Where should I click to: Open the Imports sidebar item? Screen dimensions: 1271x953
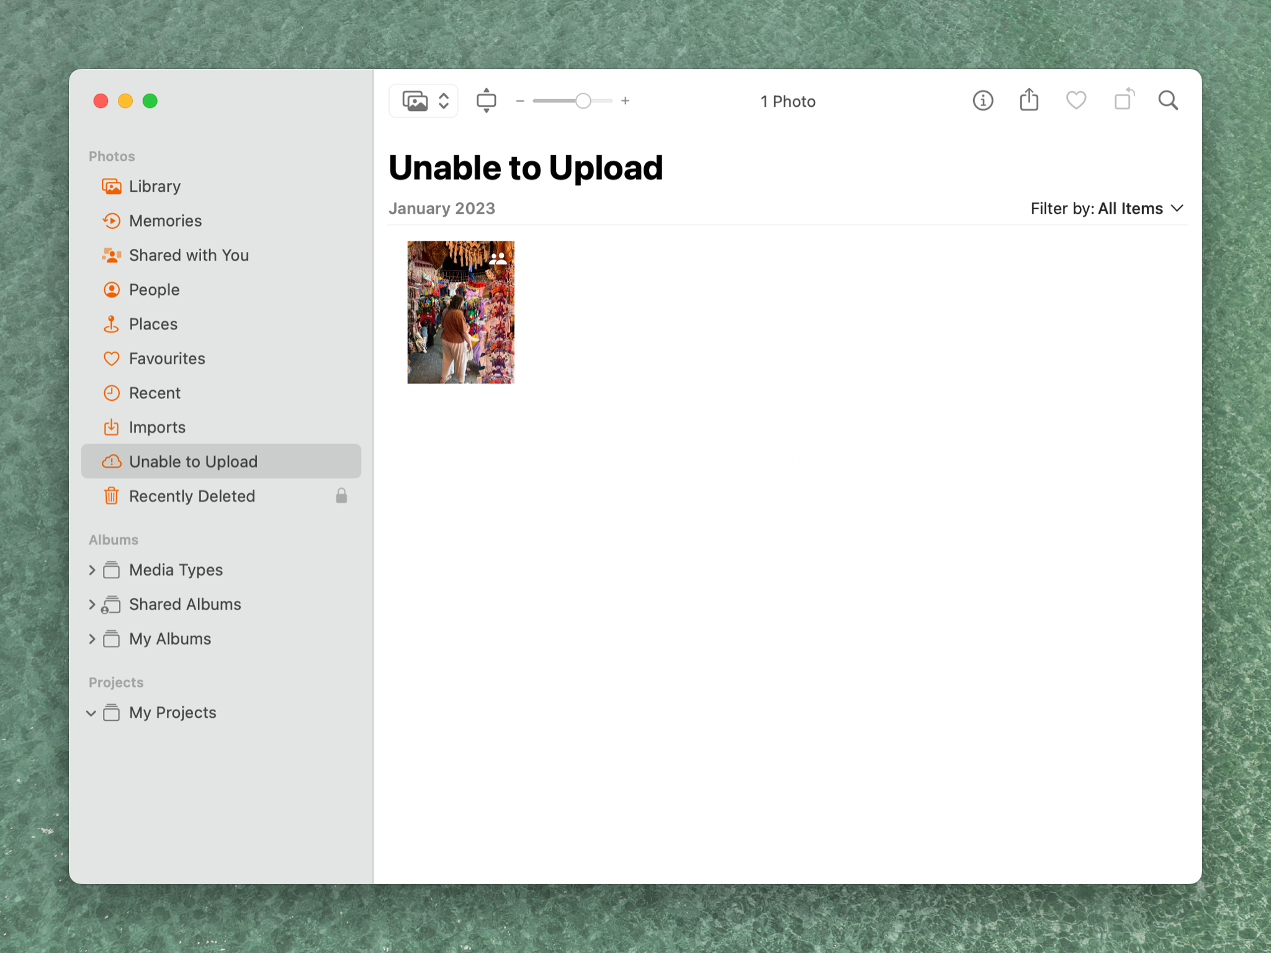(x=157, y=427)
